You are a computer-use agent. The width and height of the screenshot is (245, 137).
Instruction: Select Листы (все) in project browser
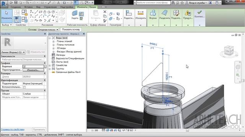coord(62,62)
